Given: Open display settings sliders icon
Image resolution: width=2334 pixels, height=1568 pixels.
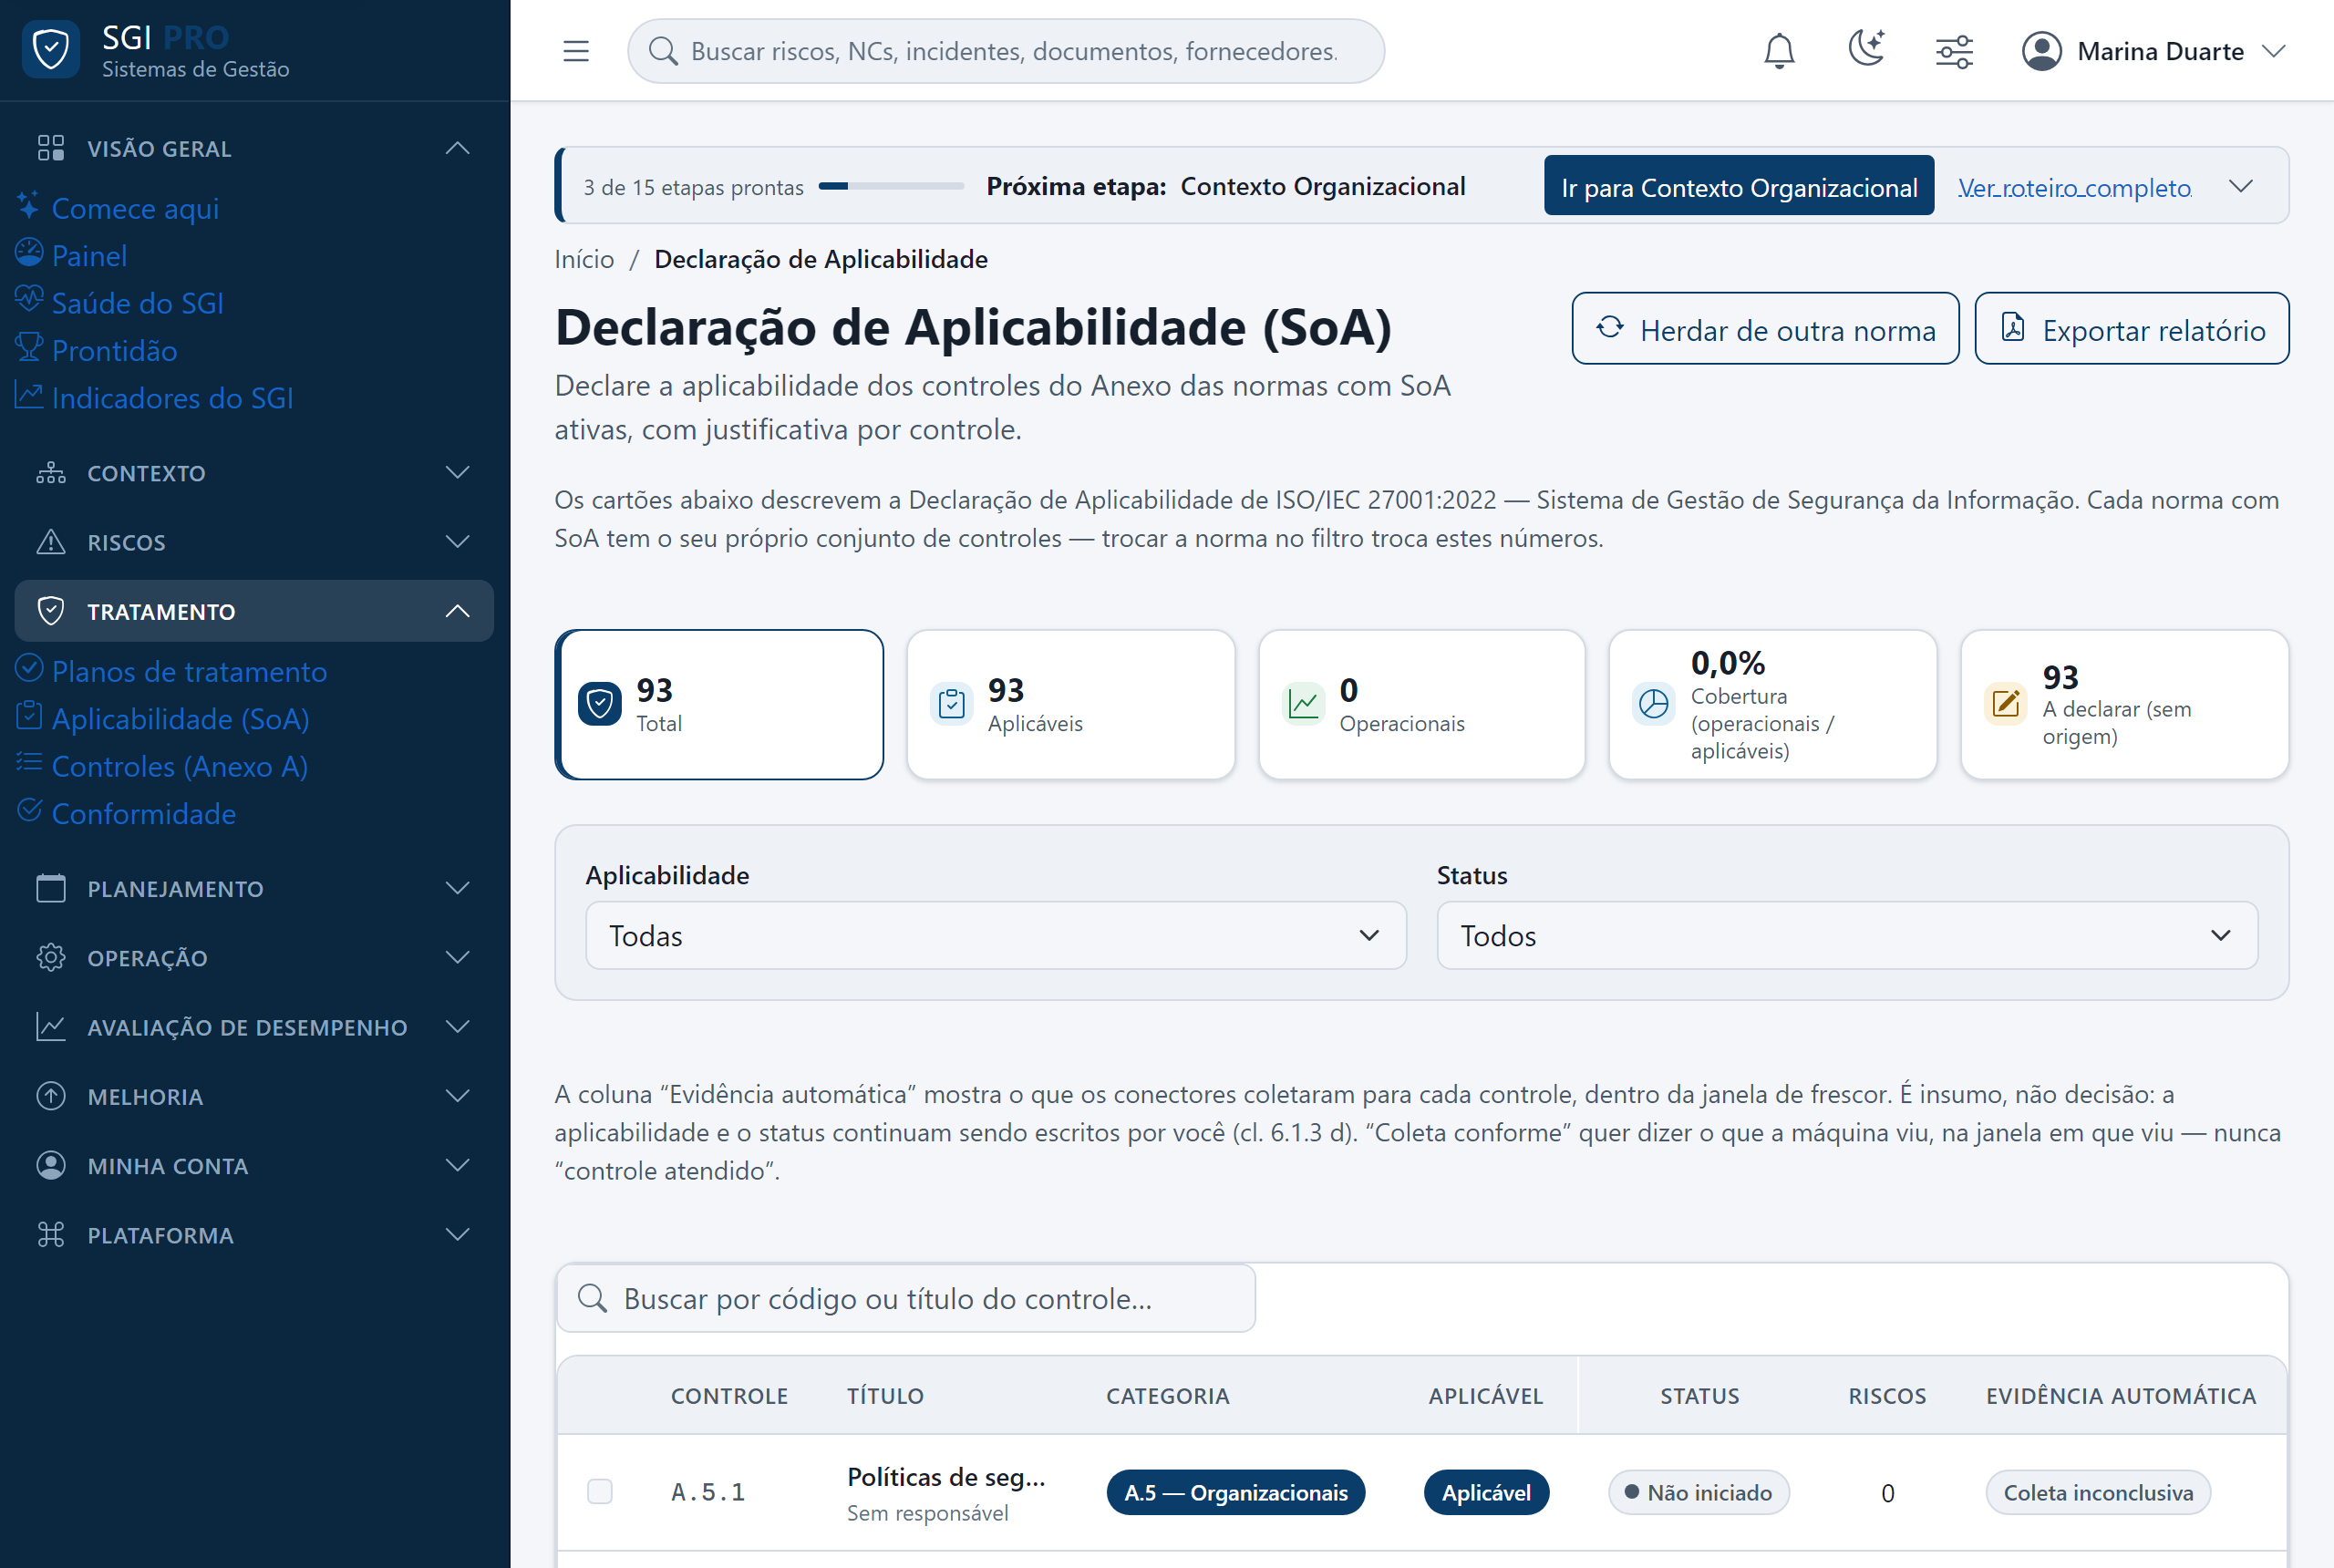Looking at the screenshot, I should pos(1953,51).
